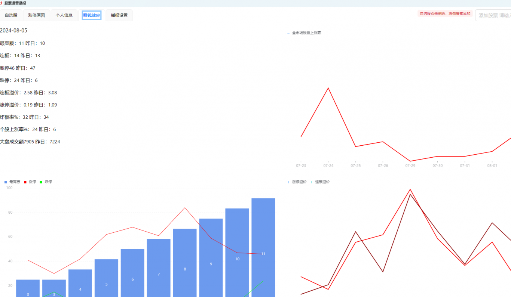Click the 炸板率%：32 line
Image resolution: width=511 pixels, height=297 pixels.
click(x=24, y=117)
